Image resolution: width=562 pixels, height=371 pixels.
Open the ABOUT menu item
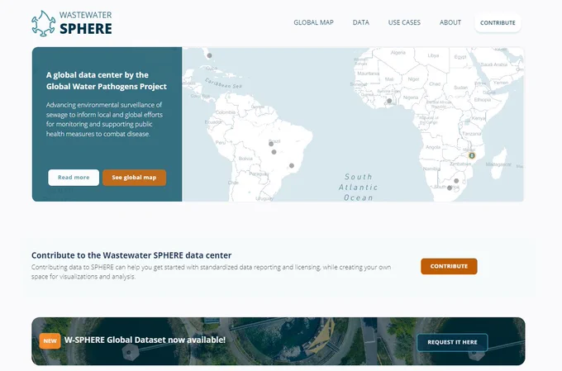pos(450,22)
